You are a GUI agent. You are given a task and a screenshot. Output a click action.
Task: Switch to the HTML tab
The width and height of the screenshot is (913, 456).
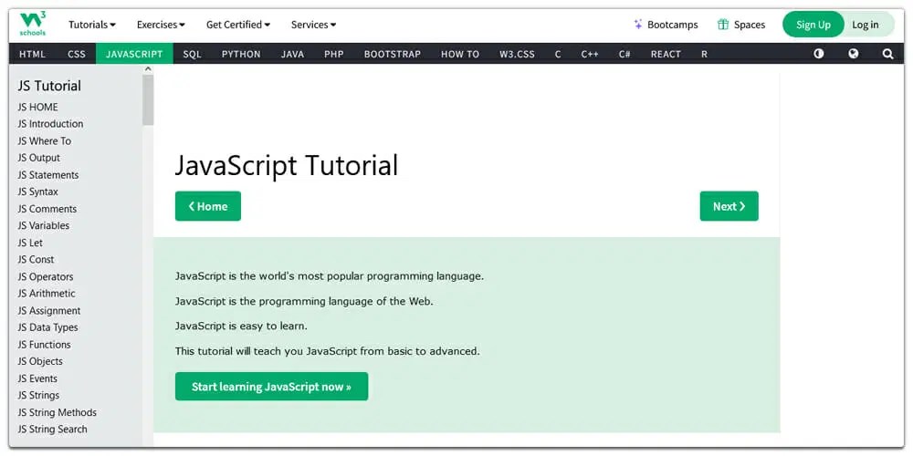(x=33, y=54)
